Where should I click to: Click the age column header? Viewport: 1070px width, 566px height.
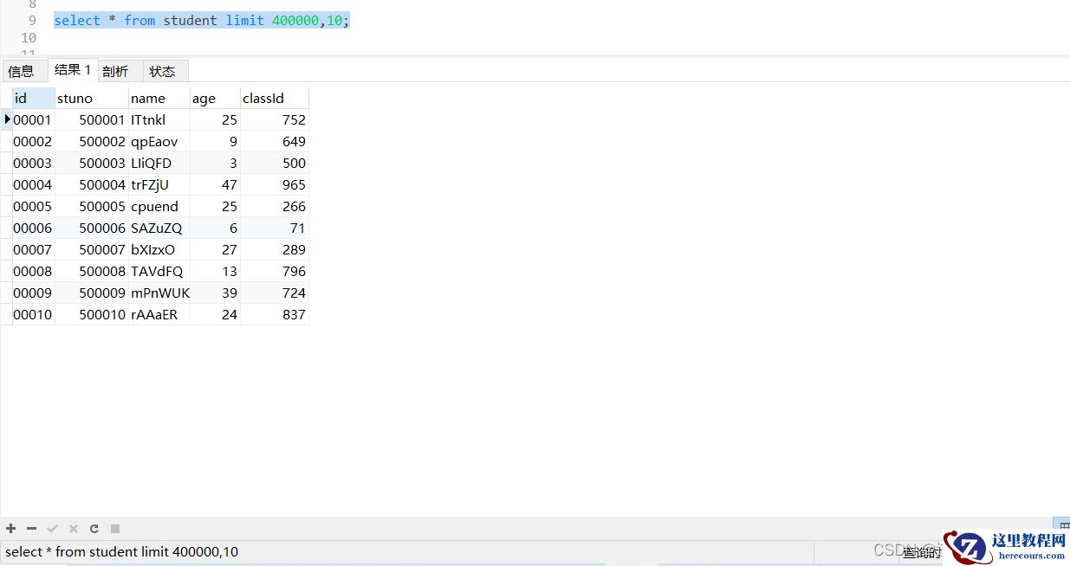216,98
